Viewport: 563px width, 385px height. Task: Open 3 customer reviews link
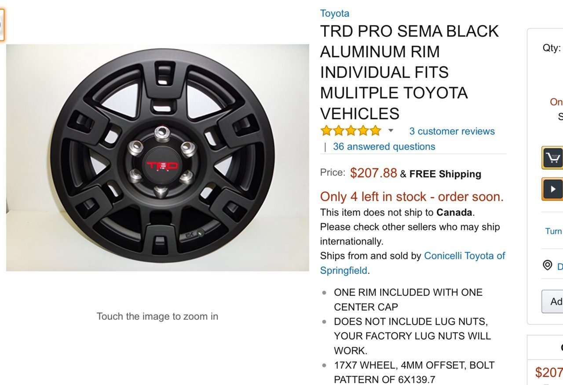[x=452, y=131]
